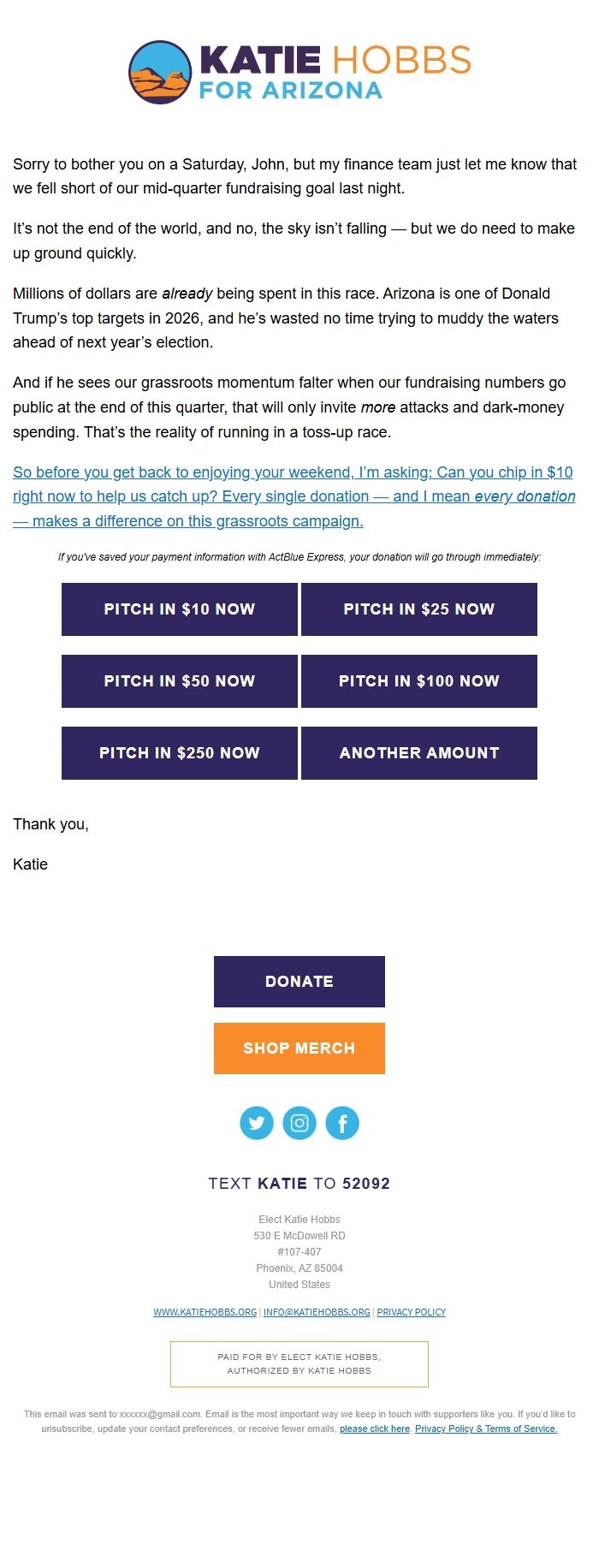Click the Text KATIE to 52092 line
Screen dimensions: 599x1556
pos(299,1184)
